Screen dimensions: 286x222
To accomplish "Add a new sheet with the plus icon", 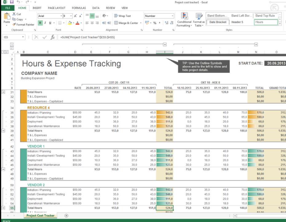I will (x=66, y=216).
